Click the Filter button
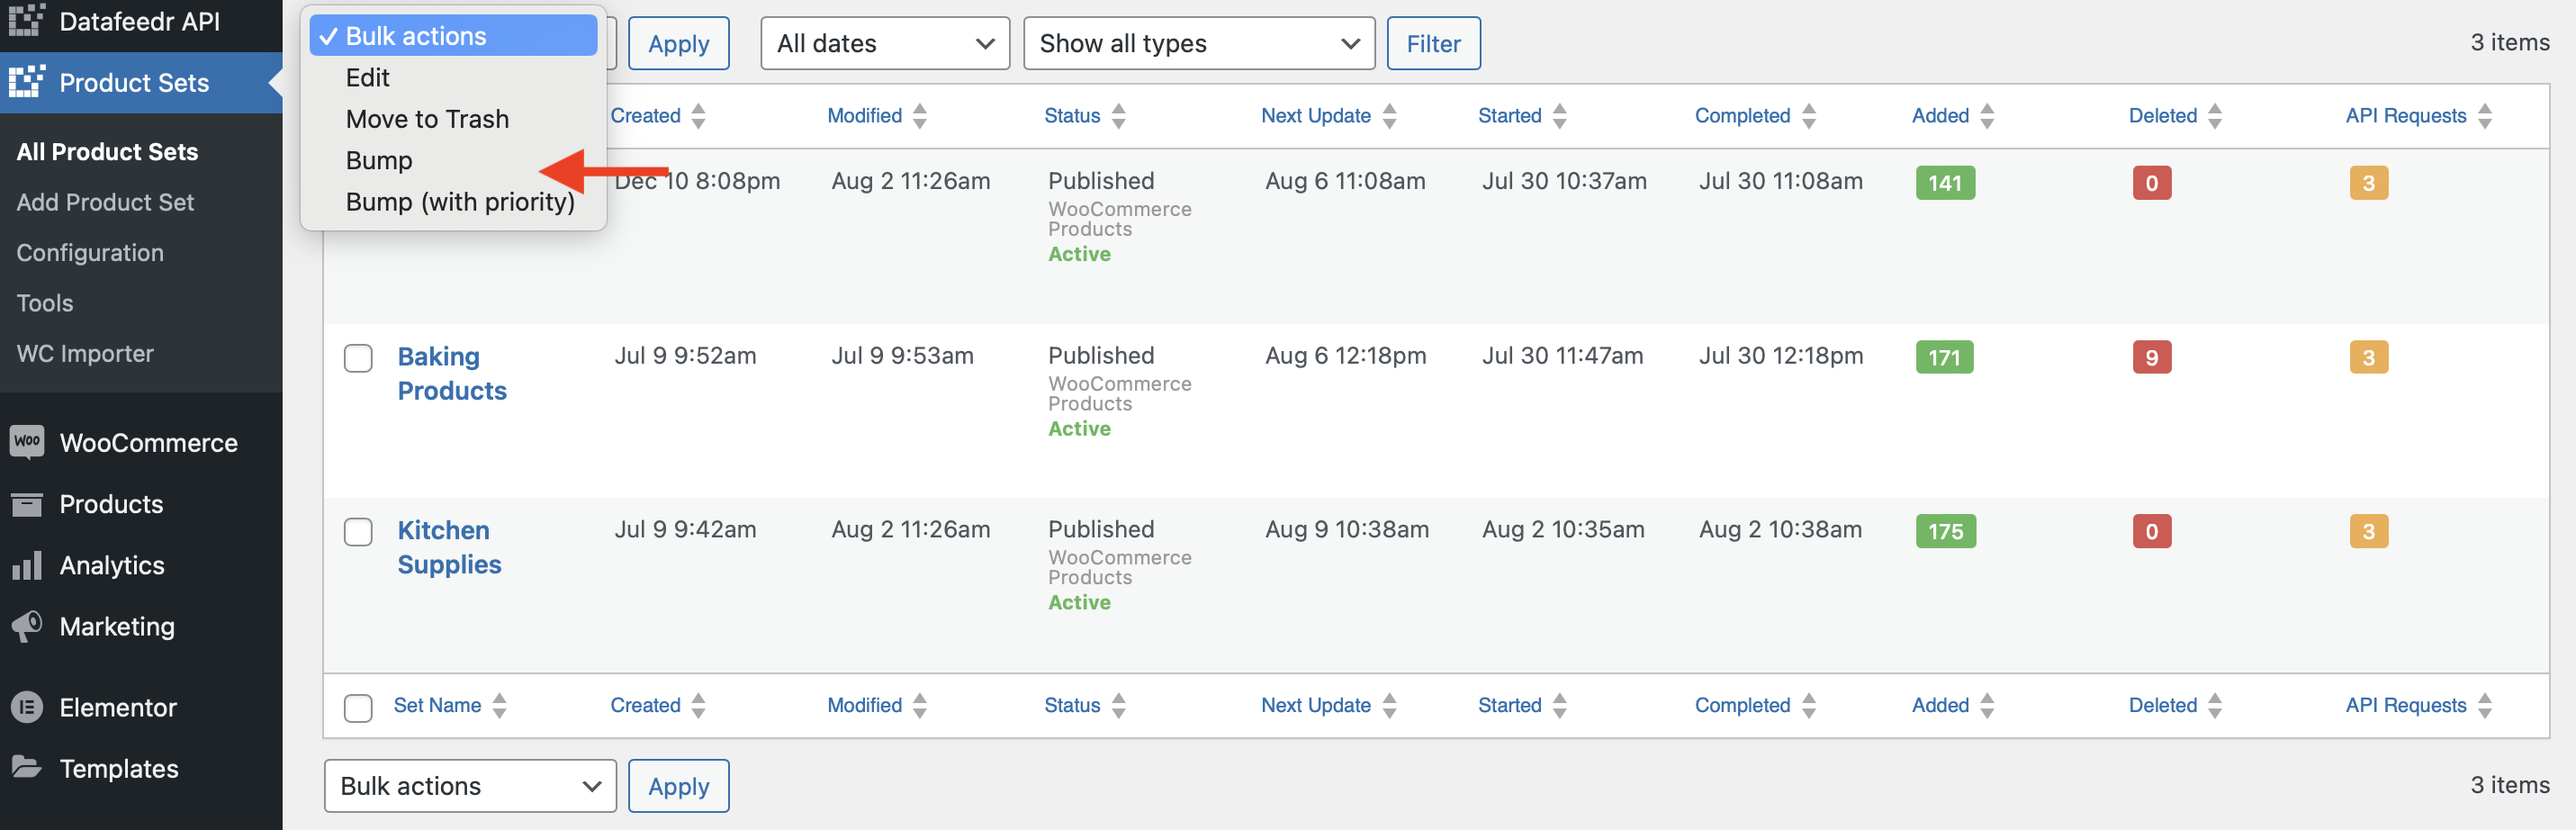Screen dimensions: 2576x830 1433,43
